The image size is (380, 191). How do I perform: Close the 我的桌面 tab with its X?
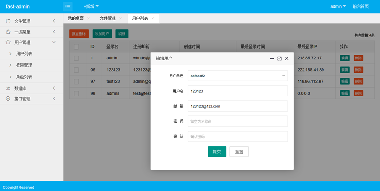pyautogui.click(x=89, y=19)
